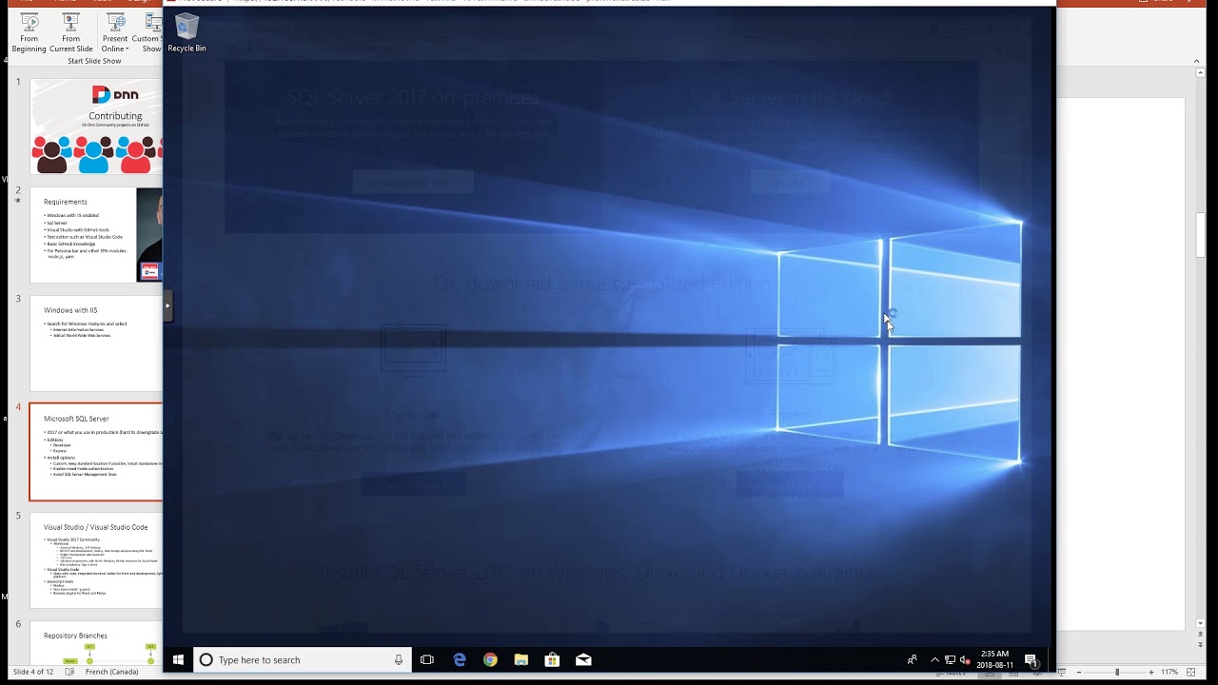The height and width of the screenshot is (685, 1218).
Task: Launch Google Chrome from the taskbar
Action: [490, 659]
